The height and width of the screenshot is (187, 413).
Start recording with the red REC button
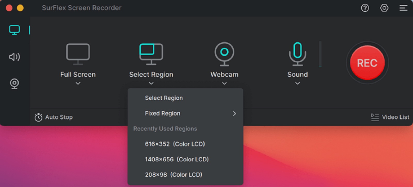367,63
